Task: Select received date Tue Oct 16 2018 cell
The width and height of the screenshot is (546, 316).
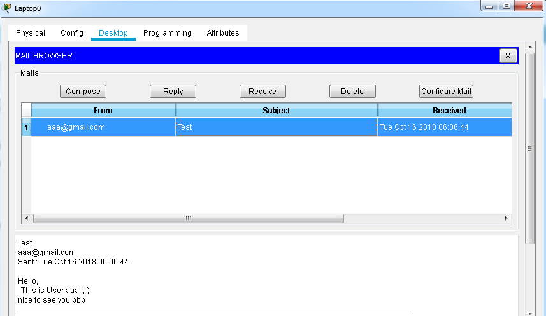Action: click(445, 127)
